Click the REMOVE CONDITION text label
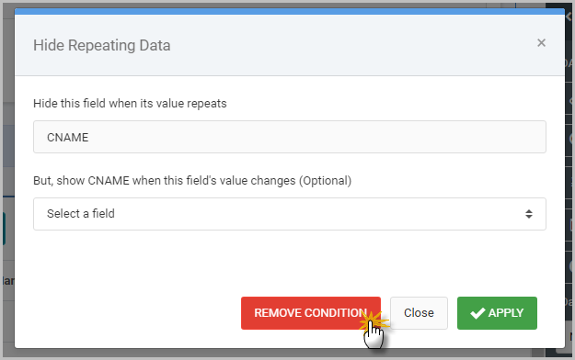575x360 pixels. pos(311,313)
